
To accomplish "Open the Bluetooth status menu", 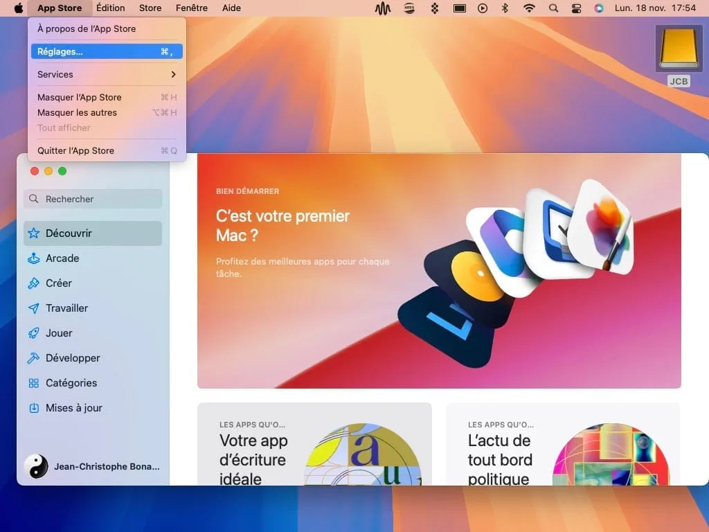I will [x=505, y=8].
